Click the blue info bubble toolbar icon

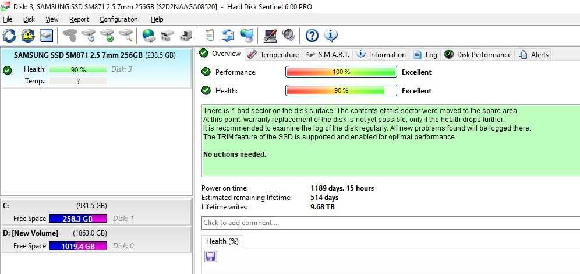pyautogui.click(x=330, y=36)
